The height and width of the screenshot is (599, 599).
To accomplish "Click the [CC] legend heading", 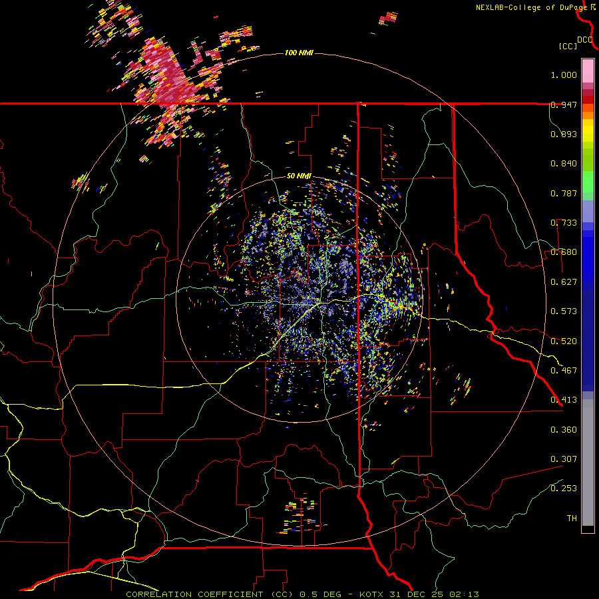I will click(x=568, y=46).
